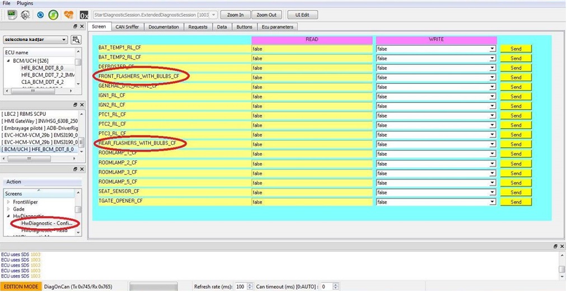
Task: Select HFE_BCM_DDT_8_0 in the ECU name tree
Action: click(x=42, y=68)
